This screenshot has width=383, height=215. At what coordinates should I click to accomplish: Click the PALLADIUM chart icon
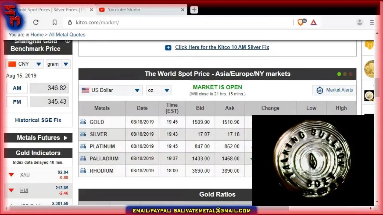83,159
